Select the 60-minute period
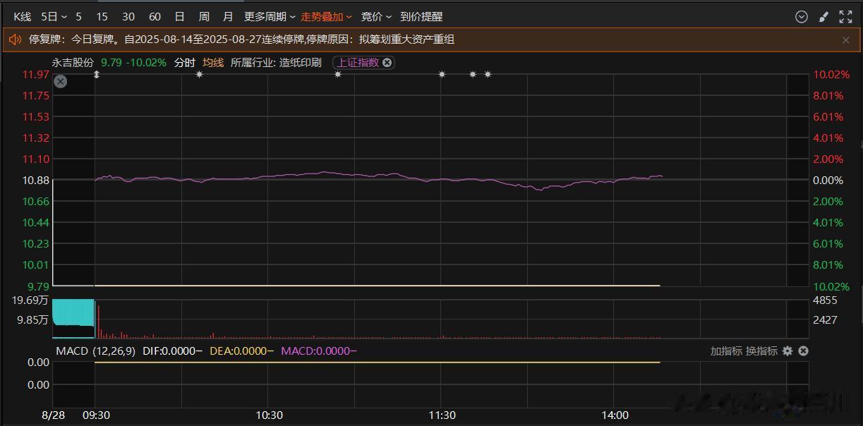The height and width of the screenshot is (426, 863). (155, 17)
